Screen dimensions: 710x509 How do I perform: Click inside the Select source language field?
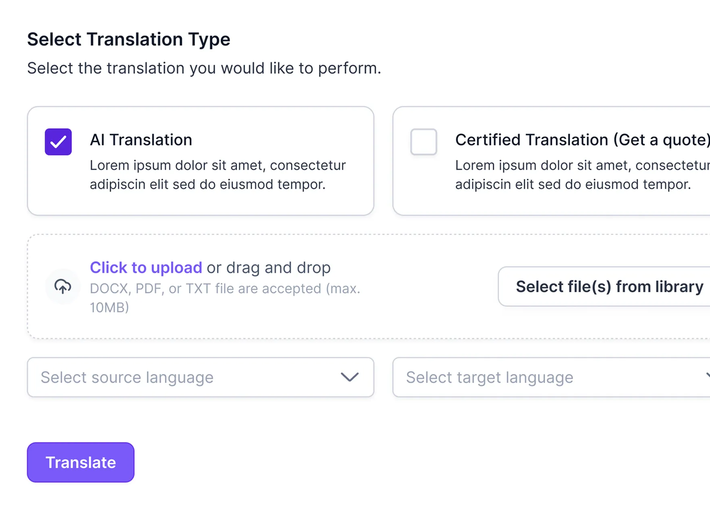(161, 377)
